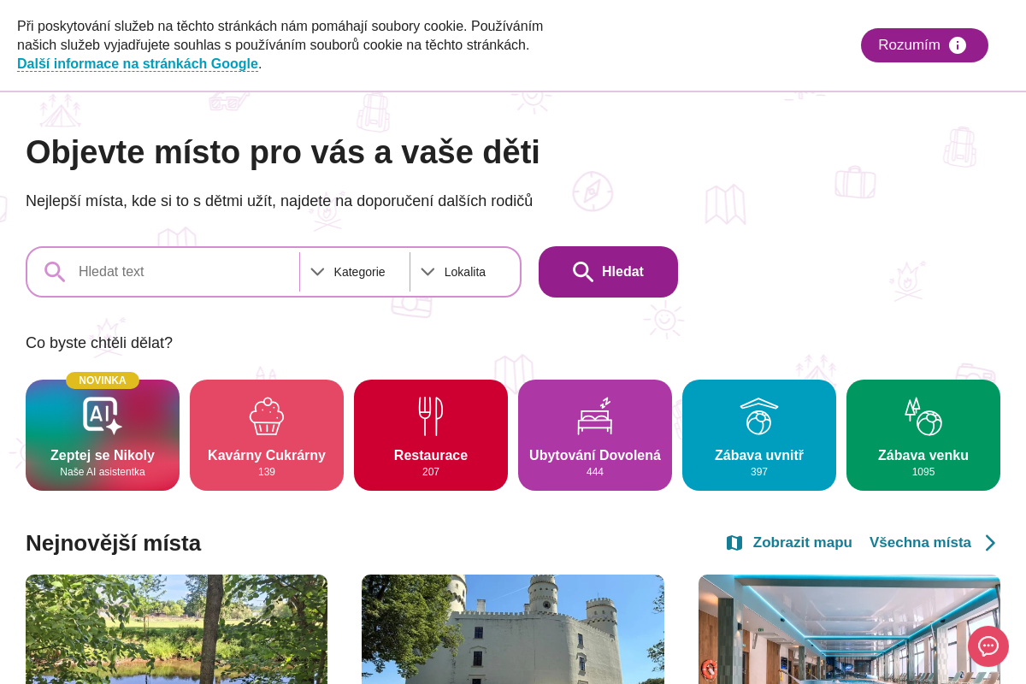Click the magnifier icon in search field
Viewport: 1026px width, 684px height.
(55, 272)
